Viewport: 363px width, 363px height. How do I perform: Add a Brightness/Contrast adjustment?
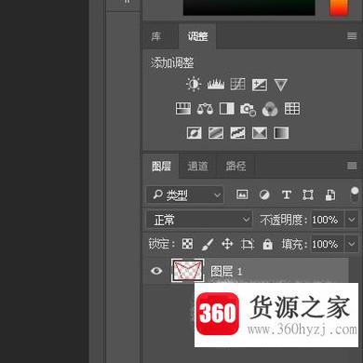point(194,85)
